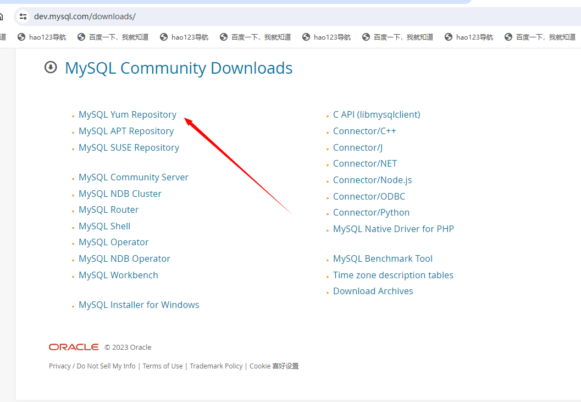Go to Download Archives
Viewport: 581px width, 402px height.
click(x=373, y=291)
